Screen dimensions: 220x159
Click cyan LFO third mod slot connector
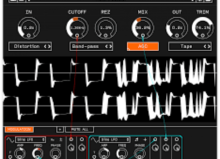point(177,139)
